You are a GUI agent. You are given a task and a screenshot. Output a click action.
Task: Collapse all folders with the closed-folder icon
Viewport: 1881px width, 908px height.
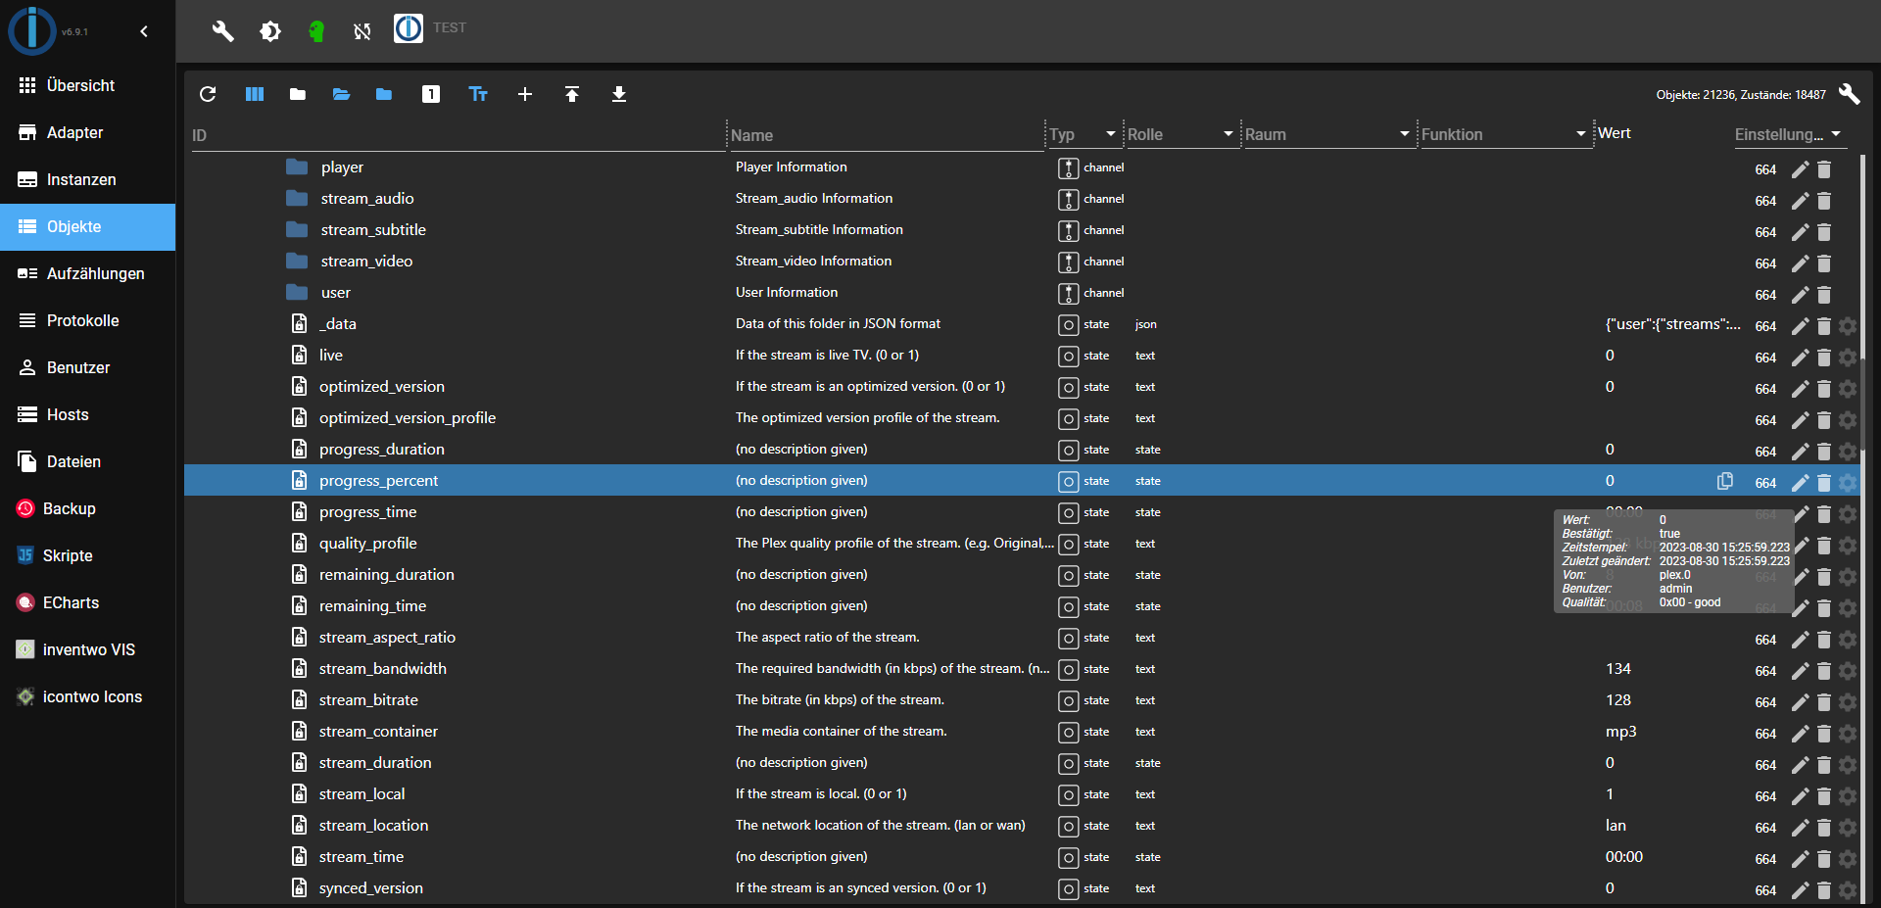click(x=298, y=94)
